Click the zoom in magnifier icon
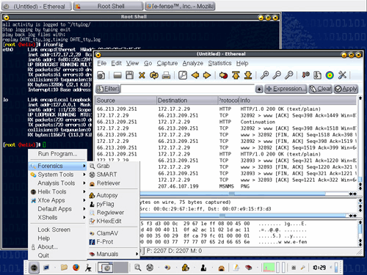Screen dimensions: 367x275 [264, 76]
